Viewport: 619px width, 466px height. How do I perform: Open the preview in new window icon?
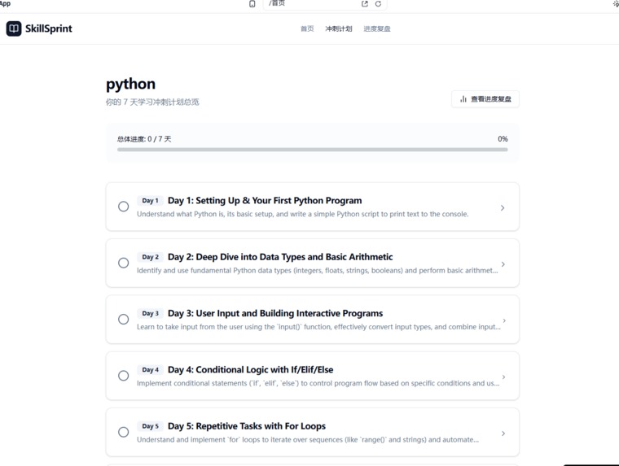tap(365, 3)
